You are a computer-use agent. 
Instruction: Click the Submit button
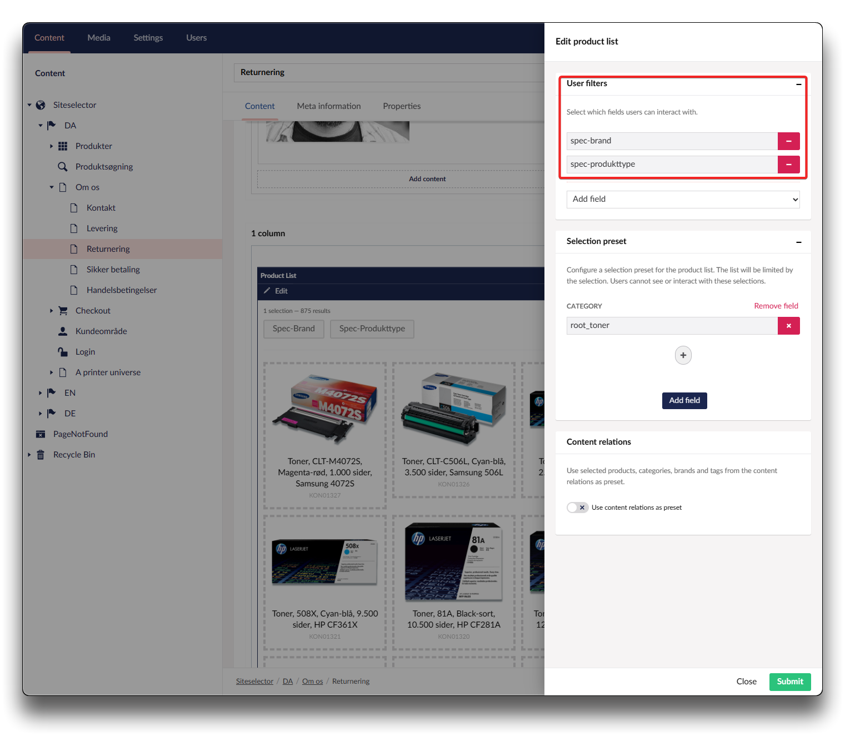[790, 682]
